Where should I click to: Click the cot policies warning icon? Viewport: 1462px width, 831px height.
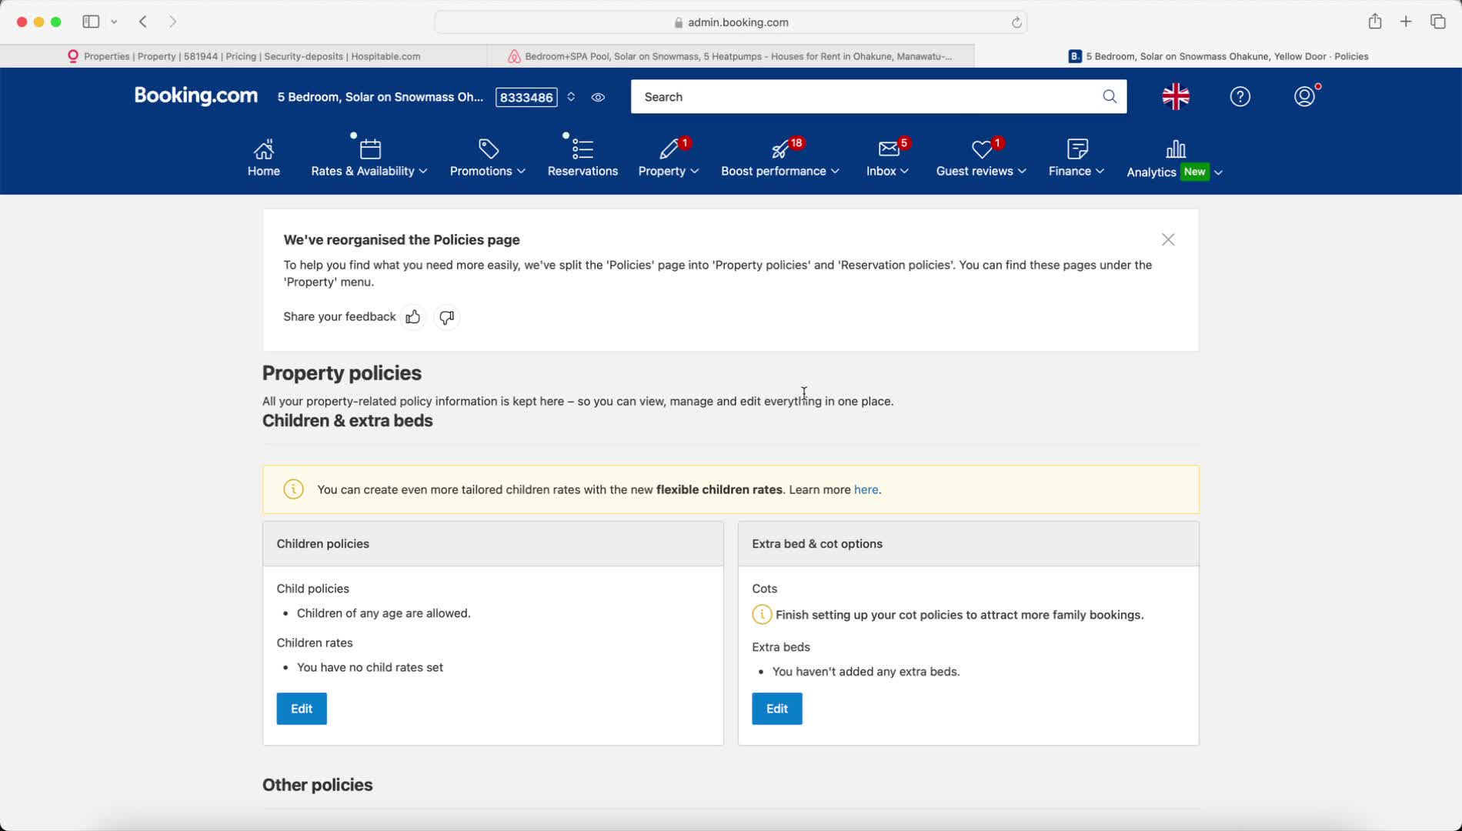click(x=762, y=614)
